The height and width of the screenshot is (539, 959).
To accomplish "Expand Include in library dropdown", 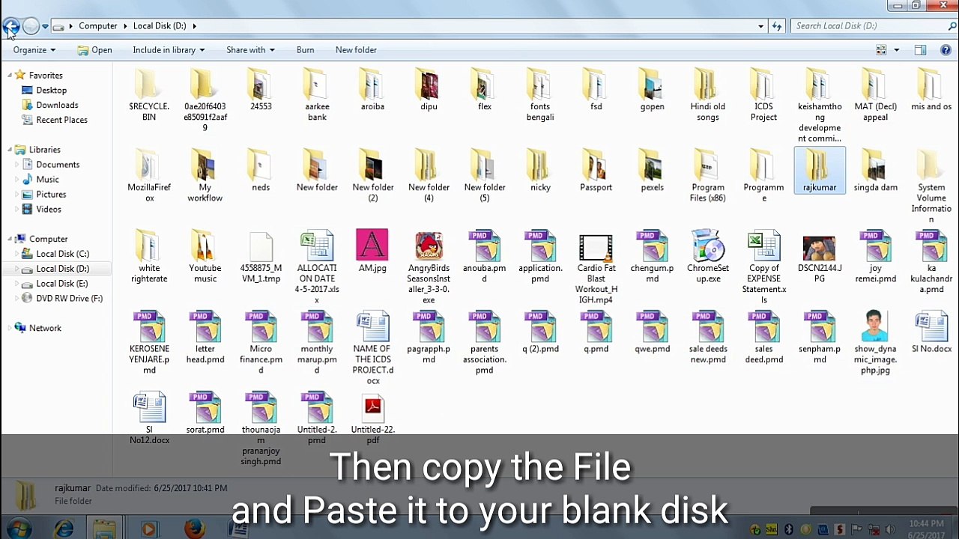I will tap(169, 50).
